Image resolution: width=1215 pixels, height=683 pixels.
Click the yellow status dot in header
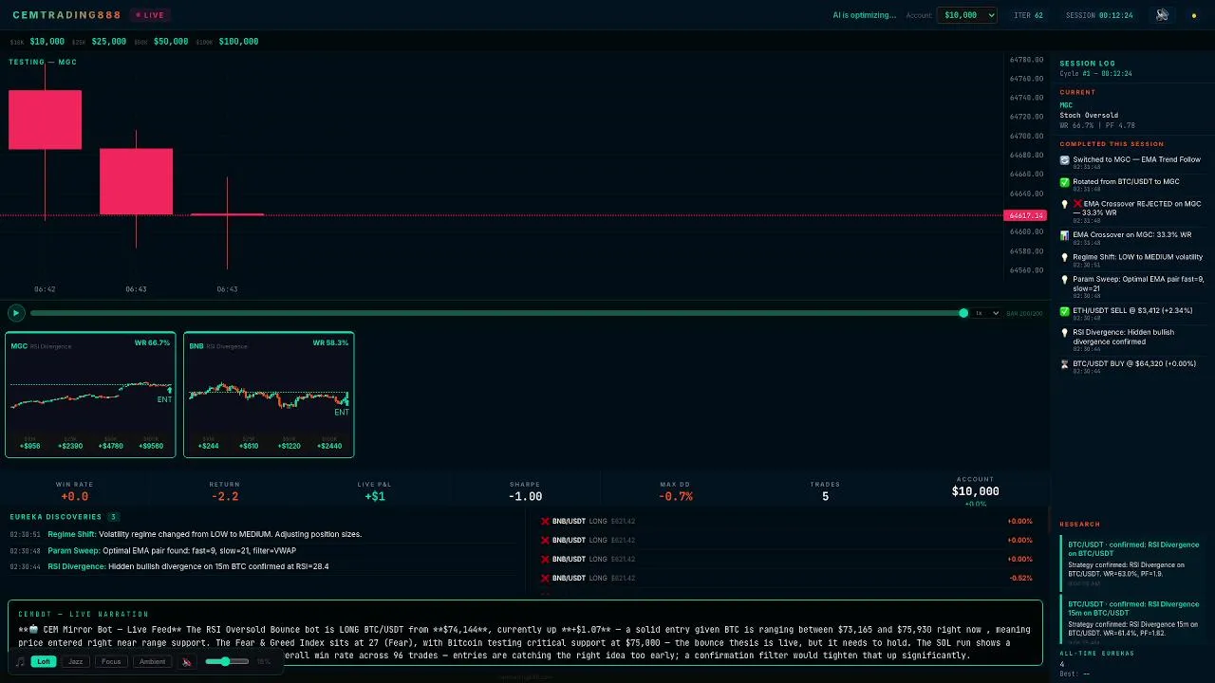pyautogui.click(x=1194, y=16)
